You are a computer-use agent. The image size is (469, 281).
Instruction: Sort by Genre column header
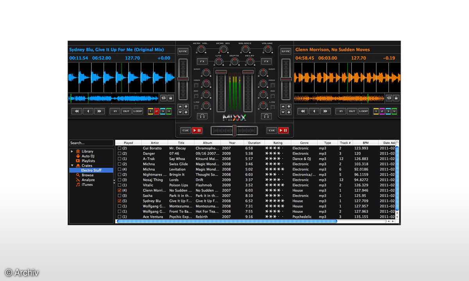pos(304,143)
